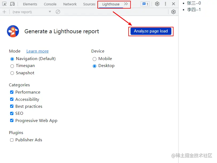
Task: Uncheck the Performance category
Action: [12, 92]
